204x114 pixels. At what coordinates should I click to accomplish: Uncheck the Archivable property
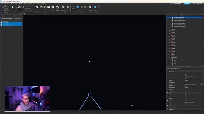186,95
